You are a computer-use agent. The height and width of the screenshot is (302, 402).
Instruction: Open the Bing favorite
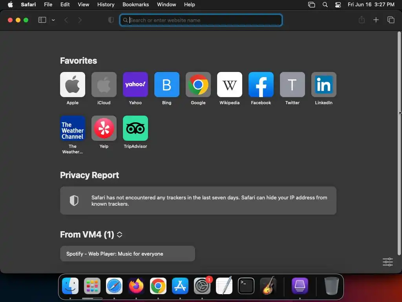click(x=166, y=85)
